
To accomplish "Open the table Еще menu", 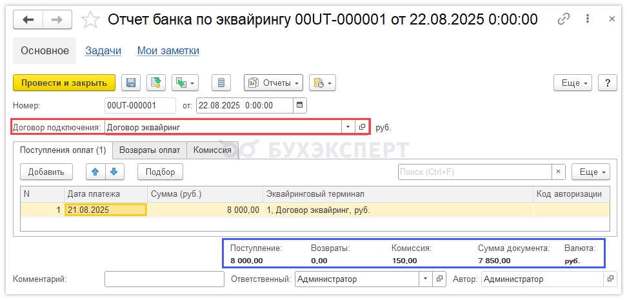I will tap(591, 172).
